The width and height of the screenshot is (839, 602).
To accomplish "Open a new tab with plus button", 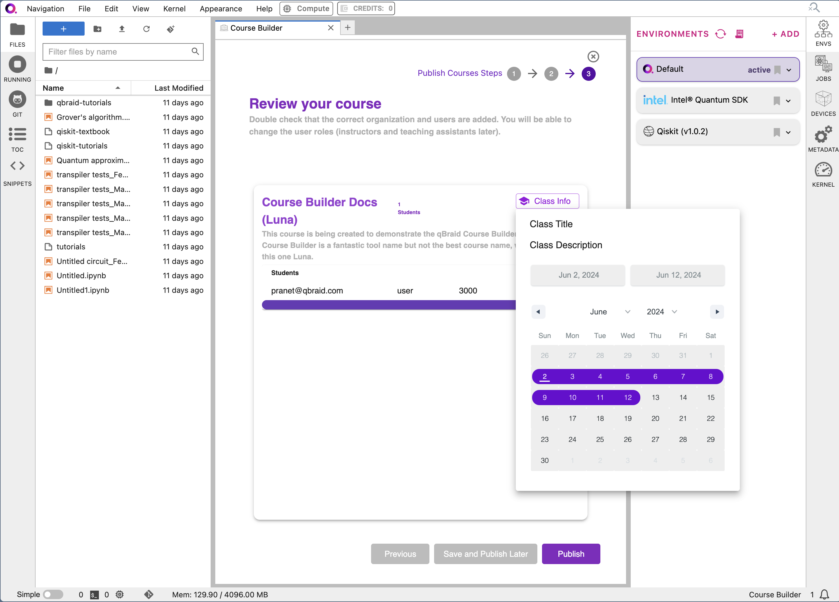I will click(347, 28).
